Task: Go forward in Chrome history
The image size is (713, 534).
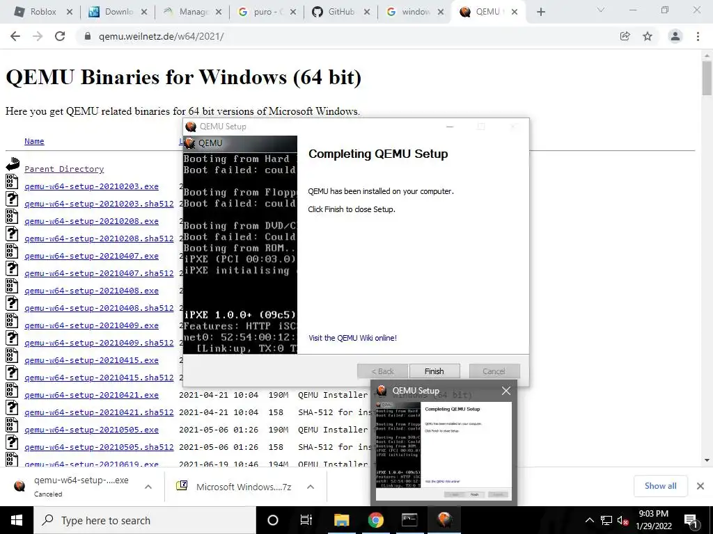Action: click(x=38, y=36)
